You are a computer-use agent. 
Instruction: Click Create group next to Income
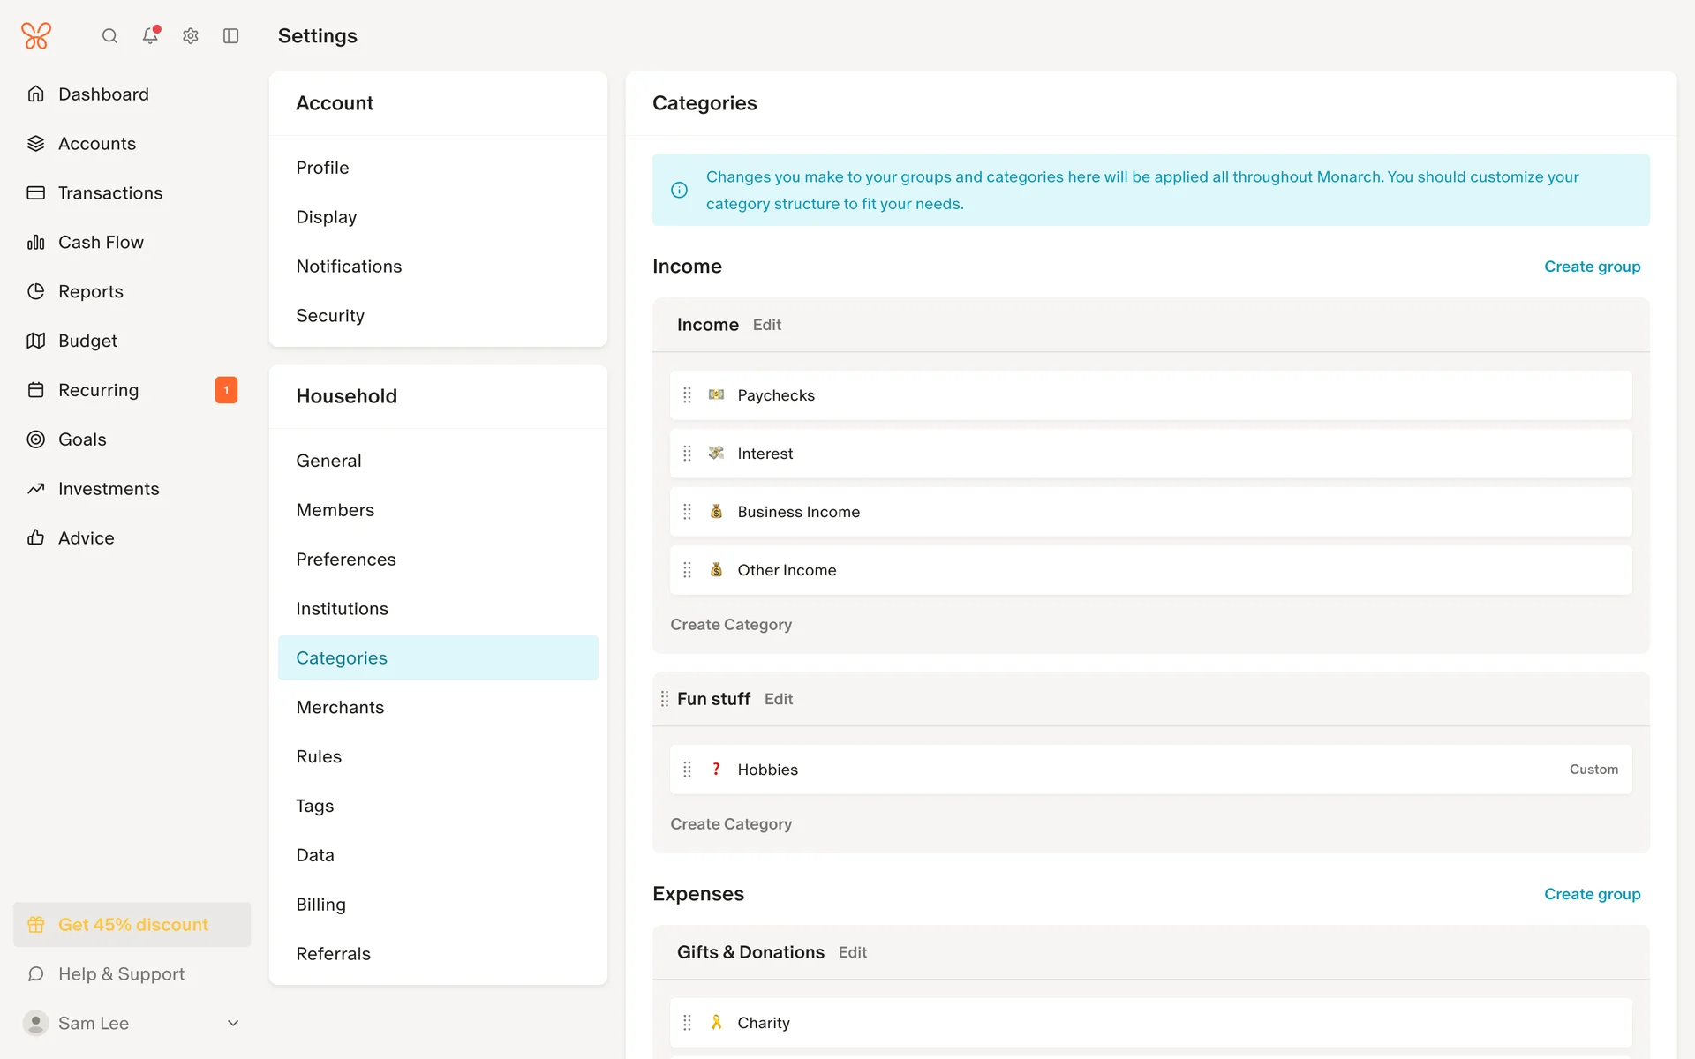click(x=1592, y=267)
